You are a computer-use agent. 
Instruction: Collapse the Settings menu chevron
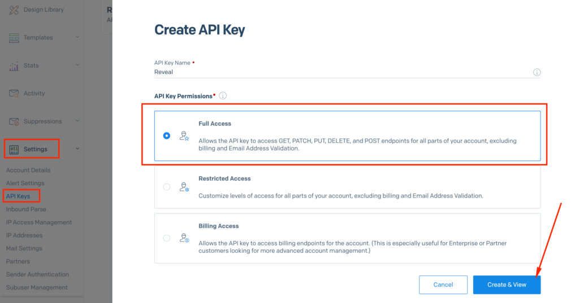point(77,149)
